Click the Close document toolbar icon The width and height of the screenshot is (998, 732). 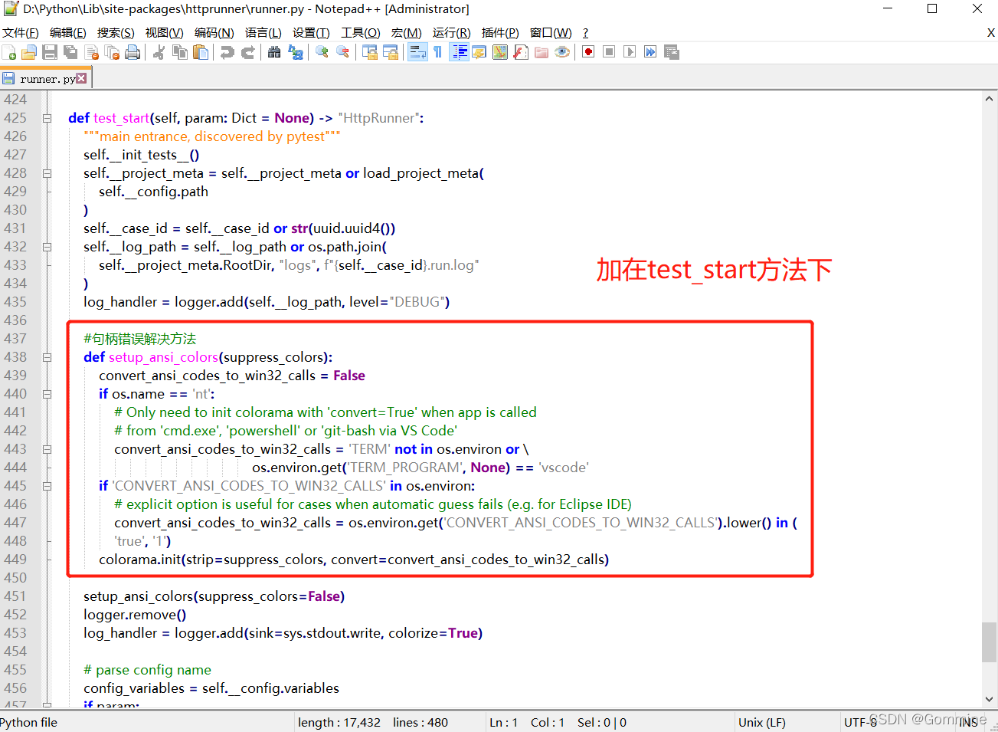point(92,52)
